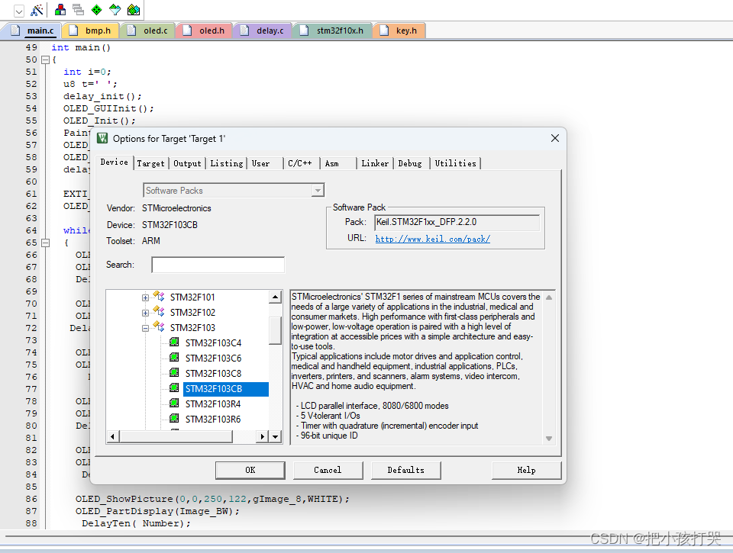733x553 pixels.
Task: Select the STM32F103C4 device label
Action: (x=213, y=343)
